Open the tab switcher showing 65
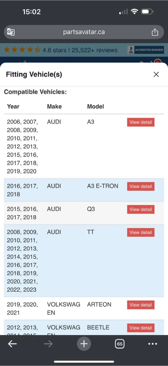The height and width of the screenshot is (366, 168). (120, 344)
